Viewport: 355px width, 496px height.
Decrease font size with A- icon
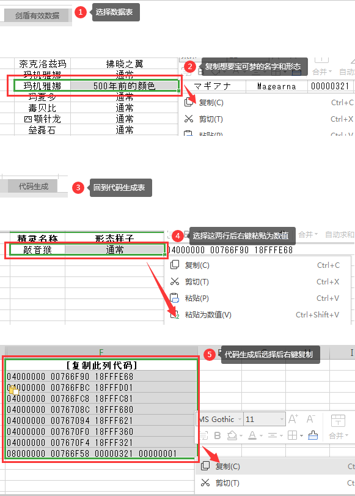pyautogui.click(x=311, y=419)
